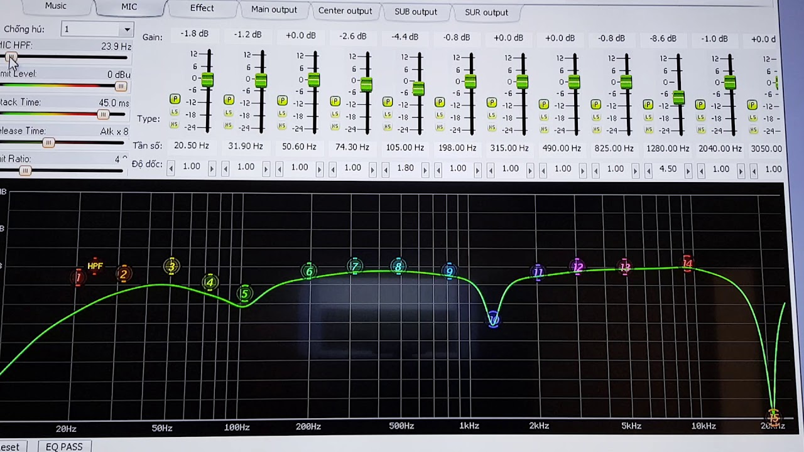Set 1280.00 Hz band to P type
This screenshot has width=804, height=452.
648,105
